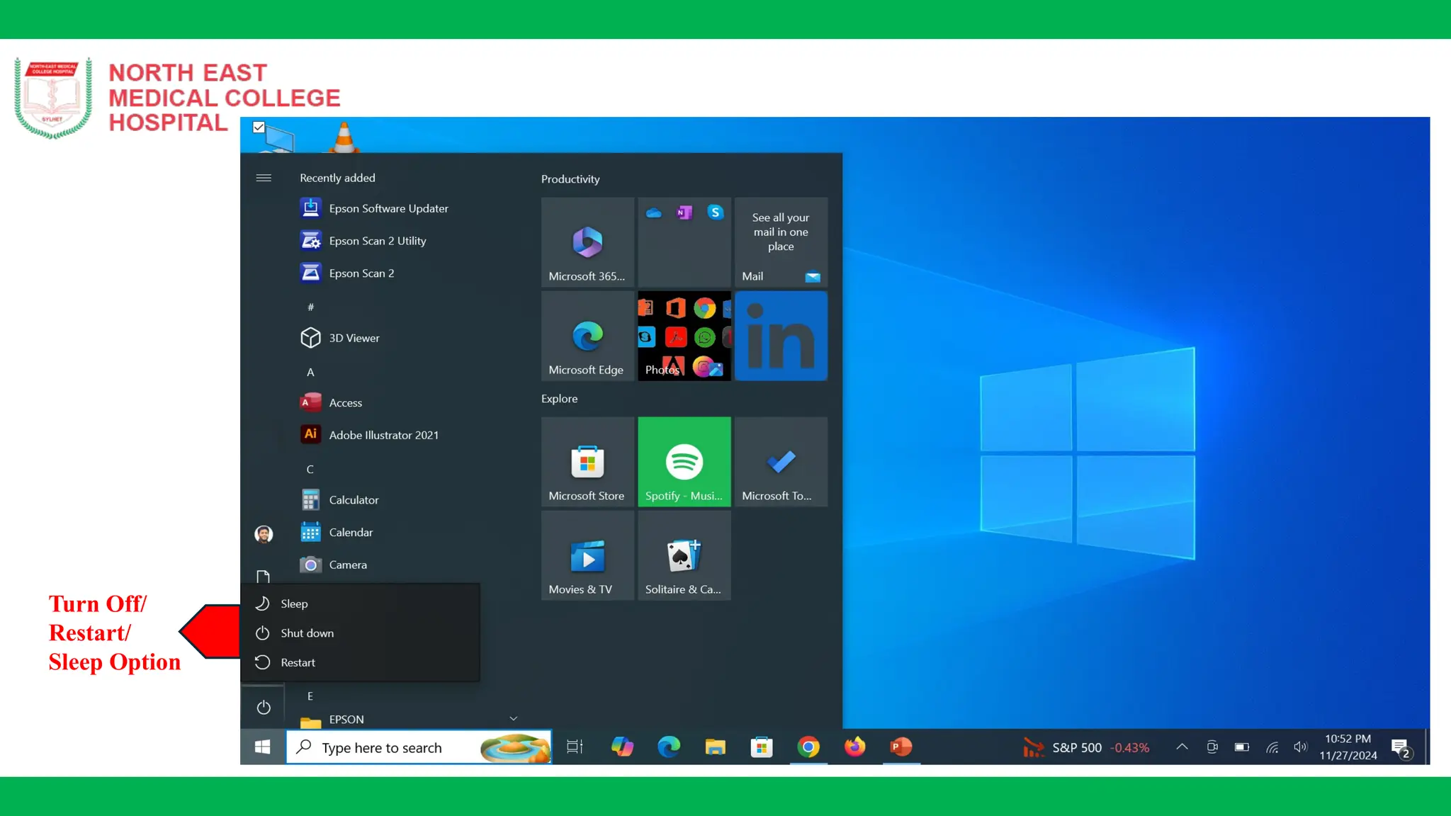Open Calculator from the app list
The height and width of the screenshot is (816, 1451).
(x=354, y=500)
